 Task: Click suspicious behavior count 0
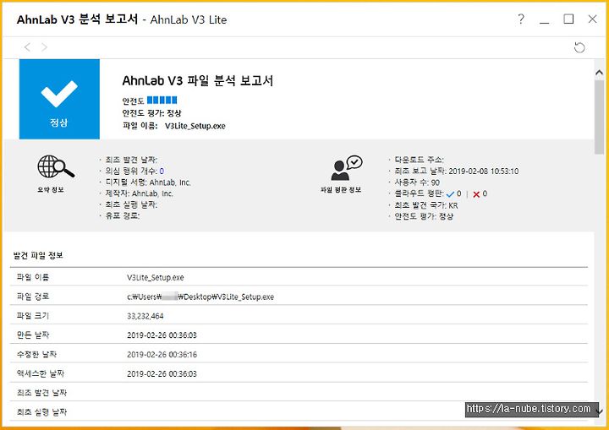tap(162, 171)
